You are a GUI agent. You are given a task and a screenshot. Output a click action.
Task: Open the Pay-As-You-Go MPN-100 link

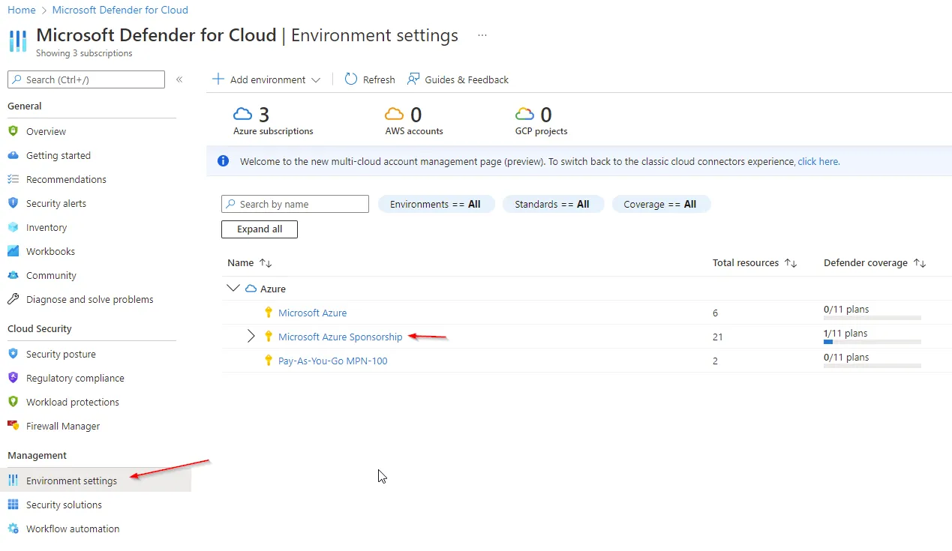[333, 361]
